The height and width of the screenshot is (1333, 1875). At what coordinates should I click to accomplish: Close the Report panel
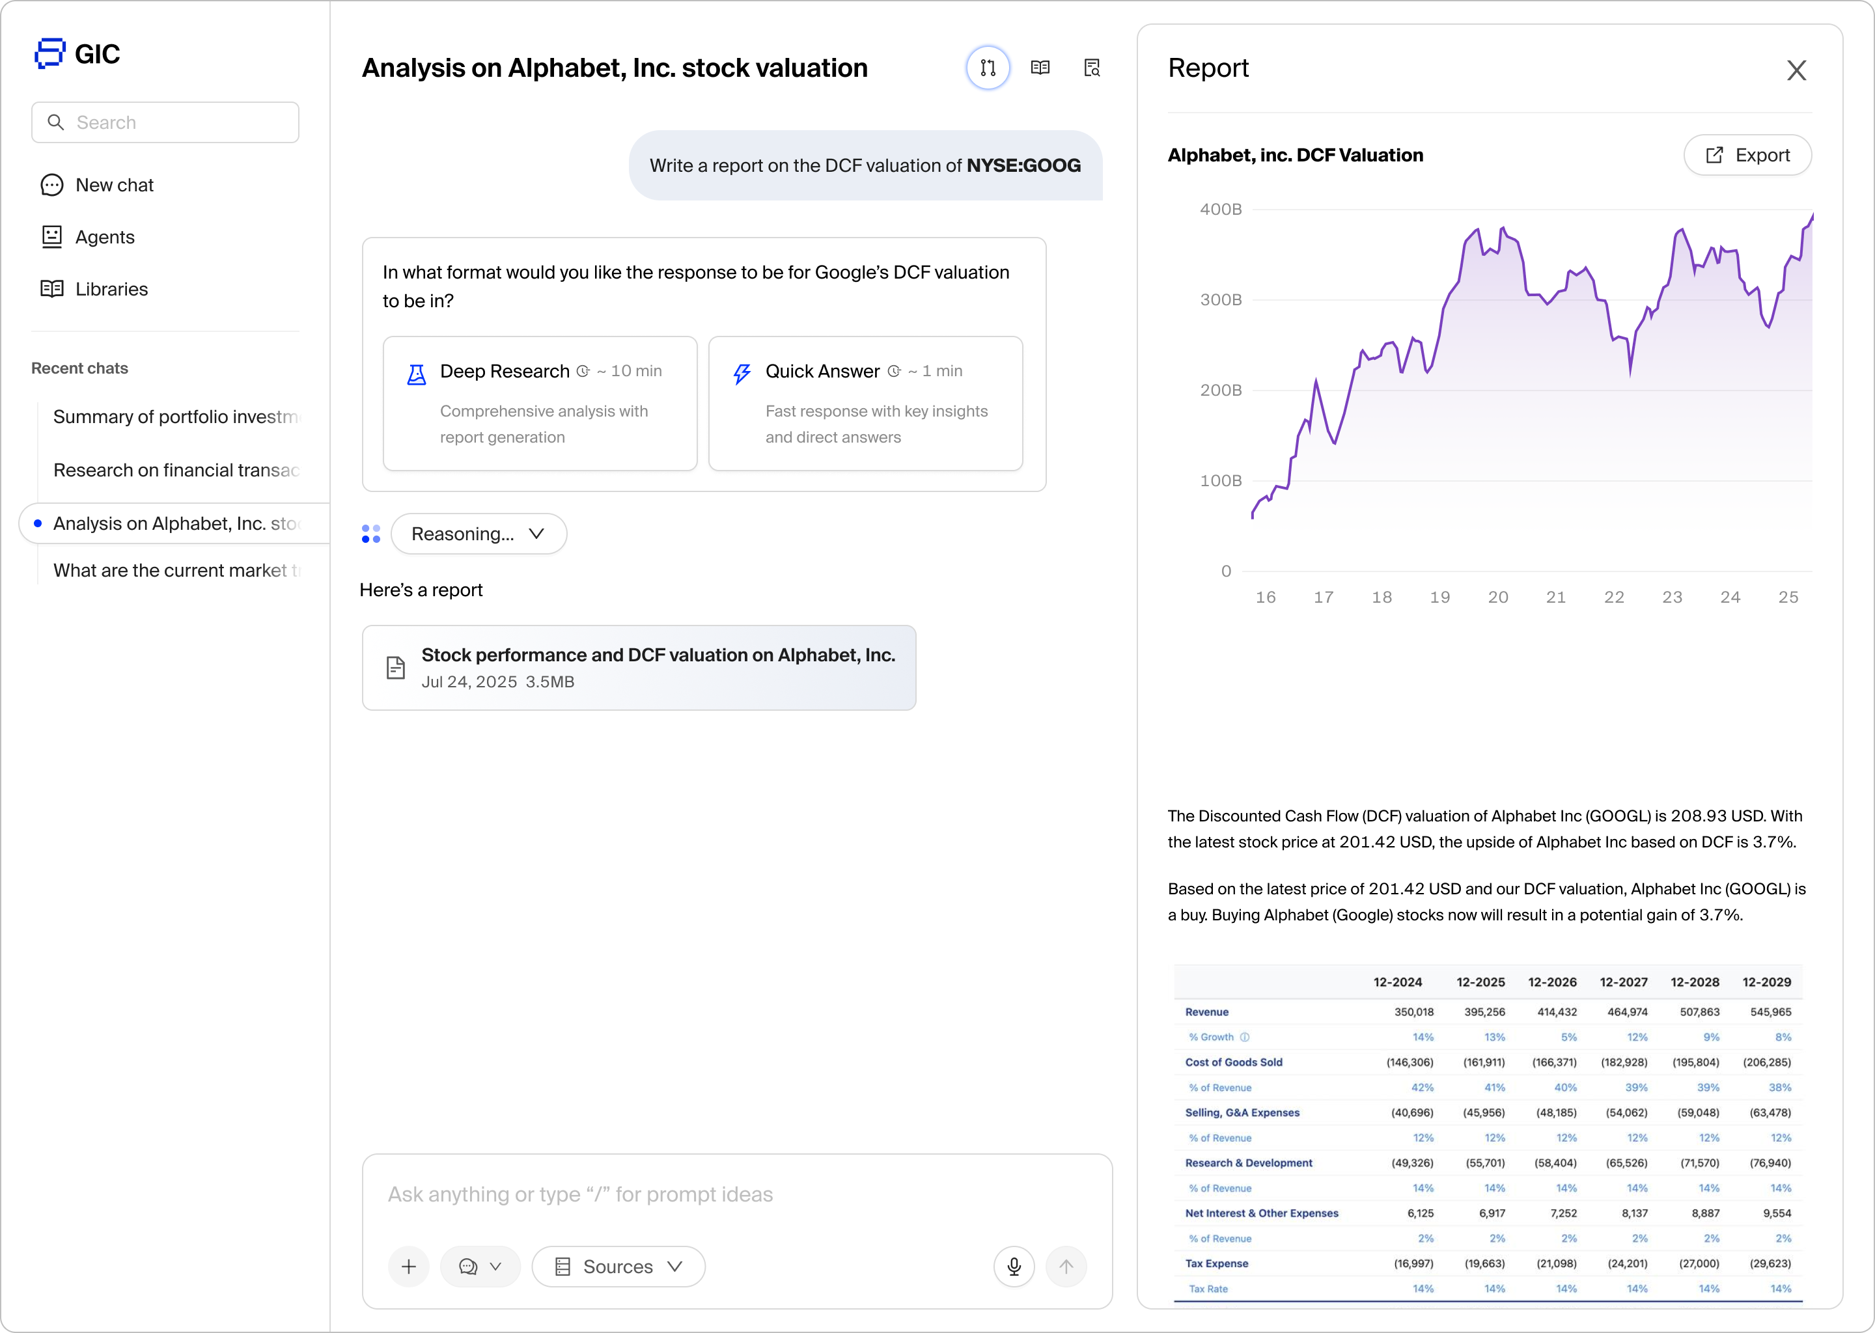(1796, 70)
